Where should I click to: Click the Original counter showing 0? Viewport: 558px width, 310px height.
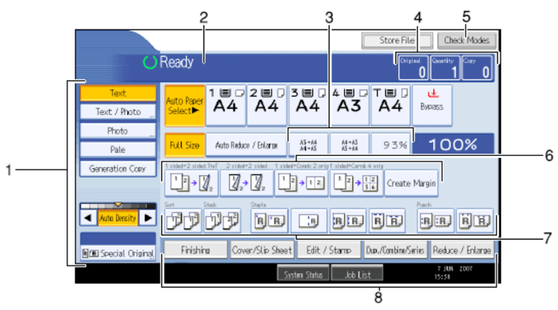[413, 68]
